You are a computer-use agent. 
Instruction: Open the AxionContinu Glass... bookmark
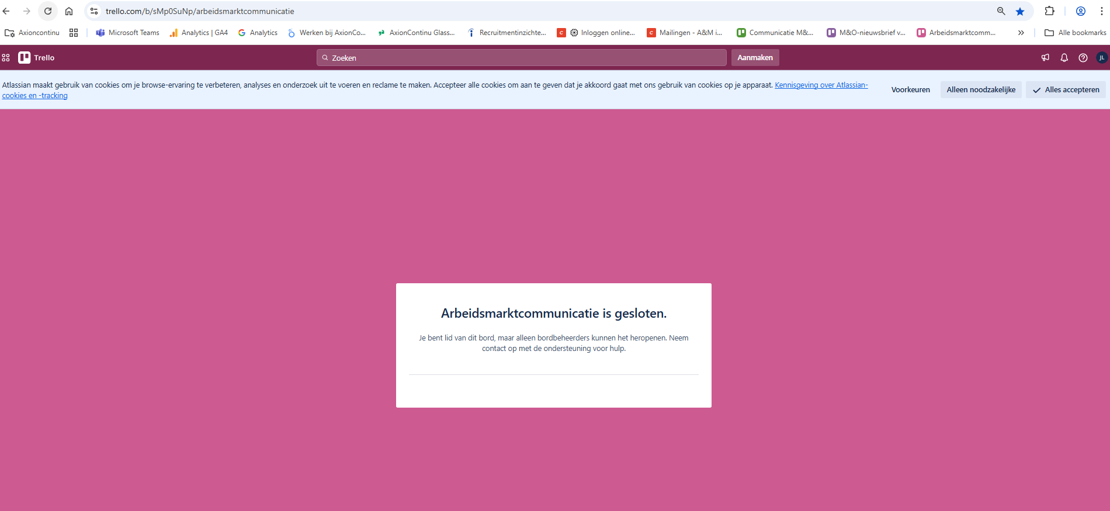(417, 33)
